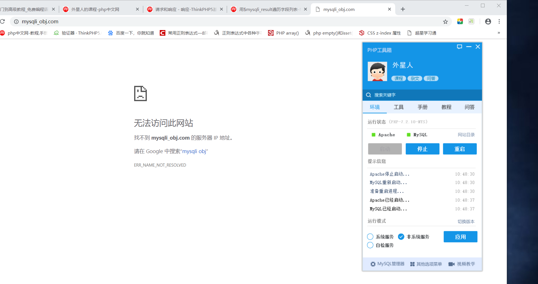Open the MySQL管理器 via its gear icon
This screenshot has height=284, width=538.
[373, 264]
